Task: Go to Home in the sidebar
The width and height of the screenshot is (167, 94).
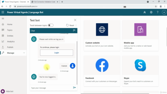Action: click(x=10, y=24)
